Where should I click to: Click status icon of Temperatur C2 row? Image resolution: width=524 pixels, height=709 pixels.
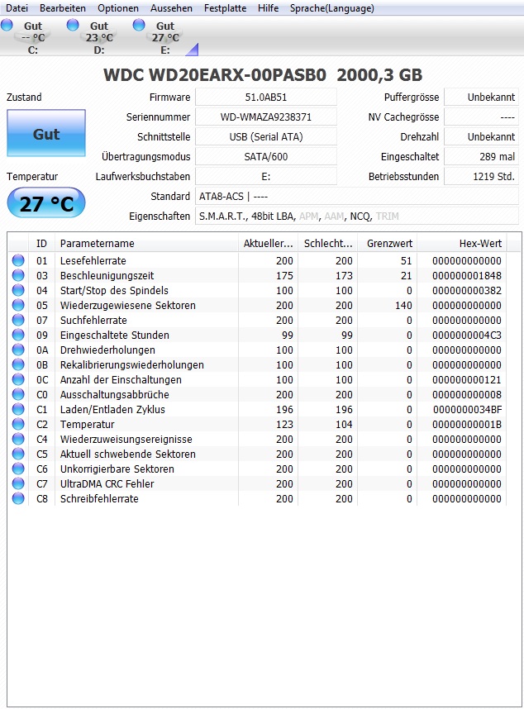(x=18, y=424)
